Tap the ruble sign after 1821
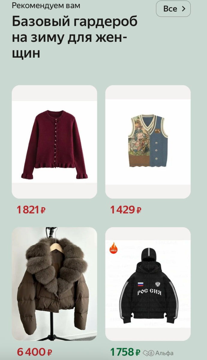This screenshot has width=207, height=360. (43, 210)
